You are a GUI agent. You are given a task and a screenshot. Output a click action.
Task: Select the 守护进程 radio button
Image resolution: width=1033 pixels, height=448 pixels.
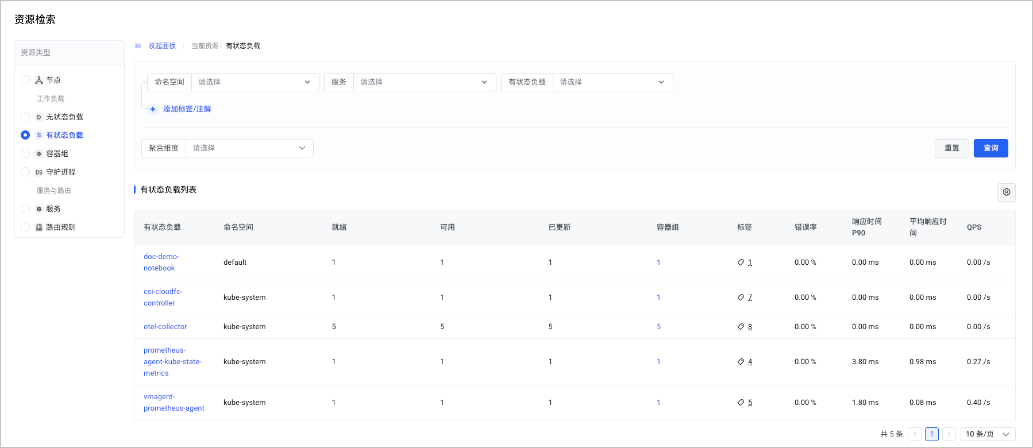[25, 172]
